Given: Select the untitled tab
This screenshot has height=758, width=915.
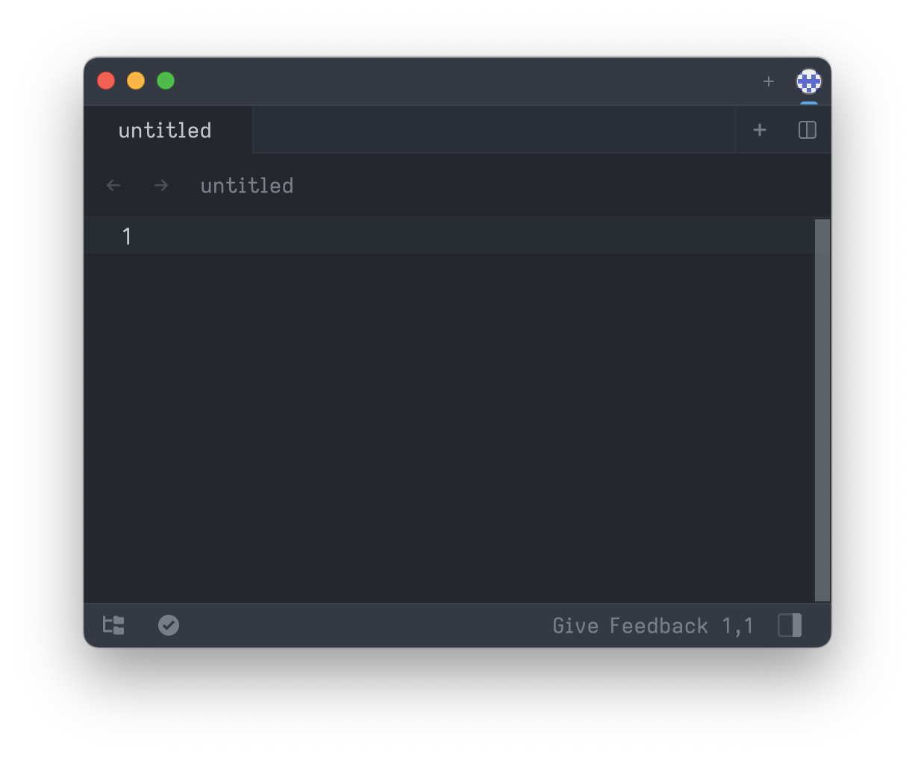Looking at the screenshot, I should point(164,131).
